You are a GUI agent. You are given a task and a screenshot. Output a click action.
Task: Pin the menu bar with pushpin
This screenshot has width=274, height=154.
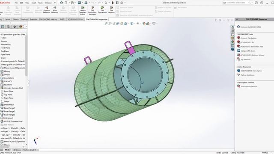[55, 3]
